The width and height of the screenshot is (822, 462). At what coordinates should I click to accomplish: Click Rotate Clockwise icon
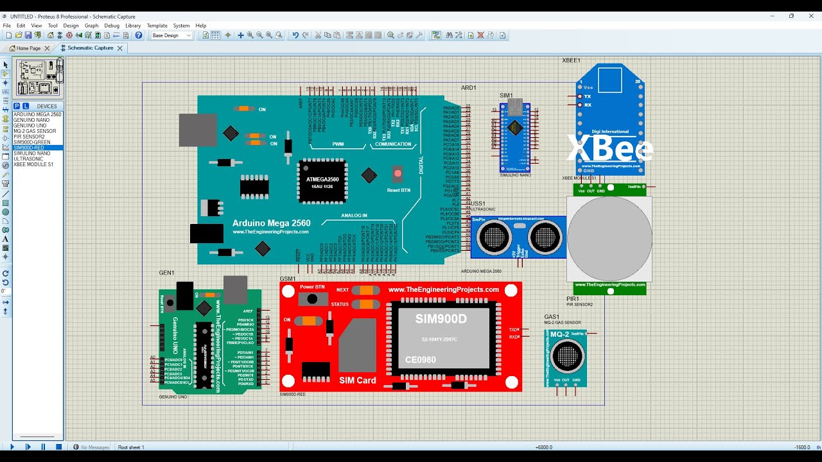point(6,273)
